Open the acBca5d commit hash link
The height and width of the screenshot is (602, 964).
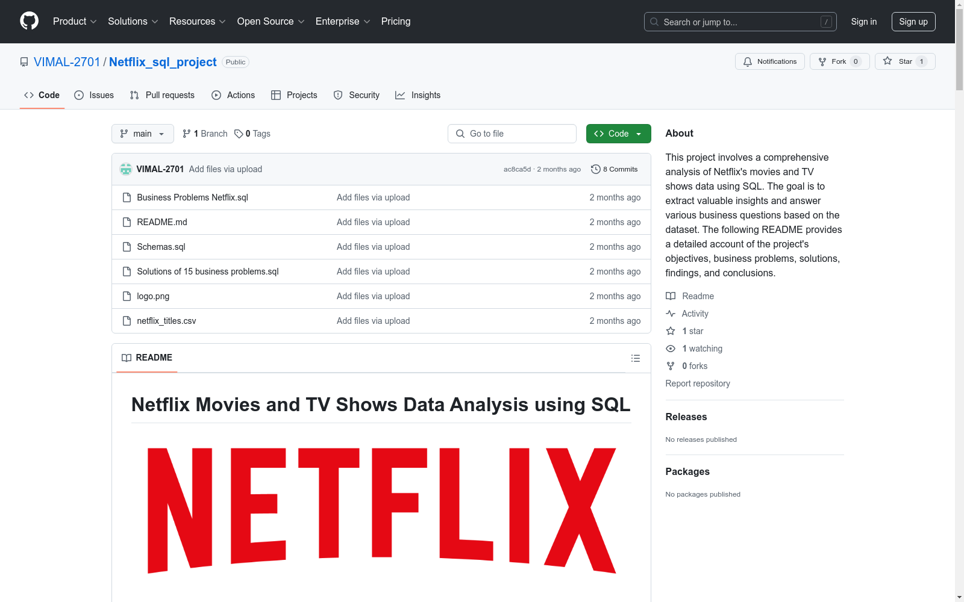pyautogui.click(x=518, y=169)
